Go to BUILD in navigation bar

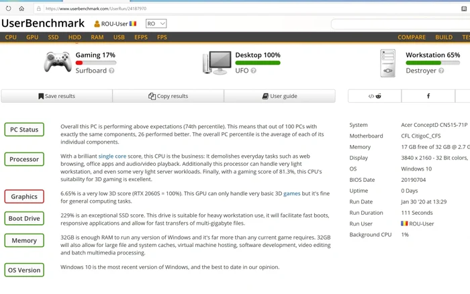pyautogui.click(x=444, y=37)
